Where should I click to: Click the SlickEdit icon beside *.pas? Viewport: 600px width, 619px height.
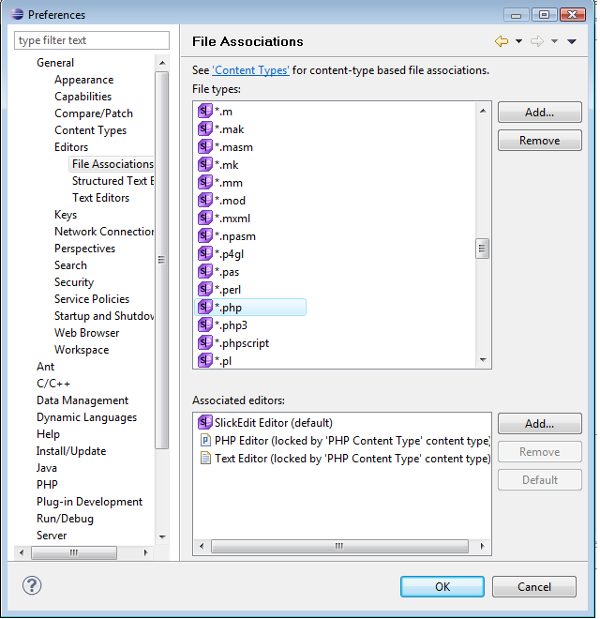[x=205, y=271]
